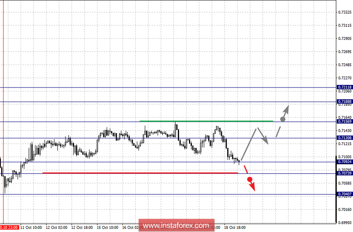Select the 0.72485 axis price value
The height and width of the screenshot is (232, 353).
(x=345, y=65)
